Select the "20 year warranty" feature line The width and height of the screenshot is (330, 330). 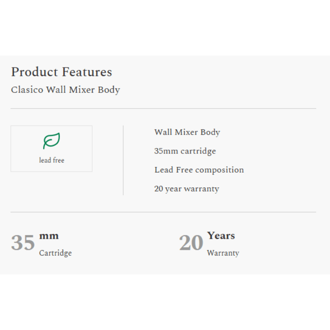[186, 189]
